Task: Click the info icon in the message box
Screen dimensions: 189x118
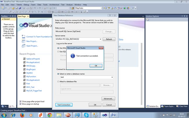Action: click(x=73, y=56)
